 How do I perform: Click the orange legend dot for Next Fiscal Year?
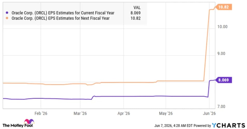7,18
